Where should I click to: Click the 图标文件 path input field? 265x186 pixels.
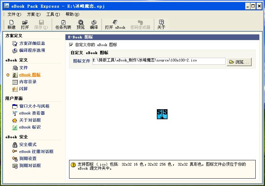coord(159,61)
